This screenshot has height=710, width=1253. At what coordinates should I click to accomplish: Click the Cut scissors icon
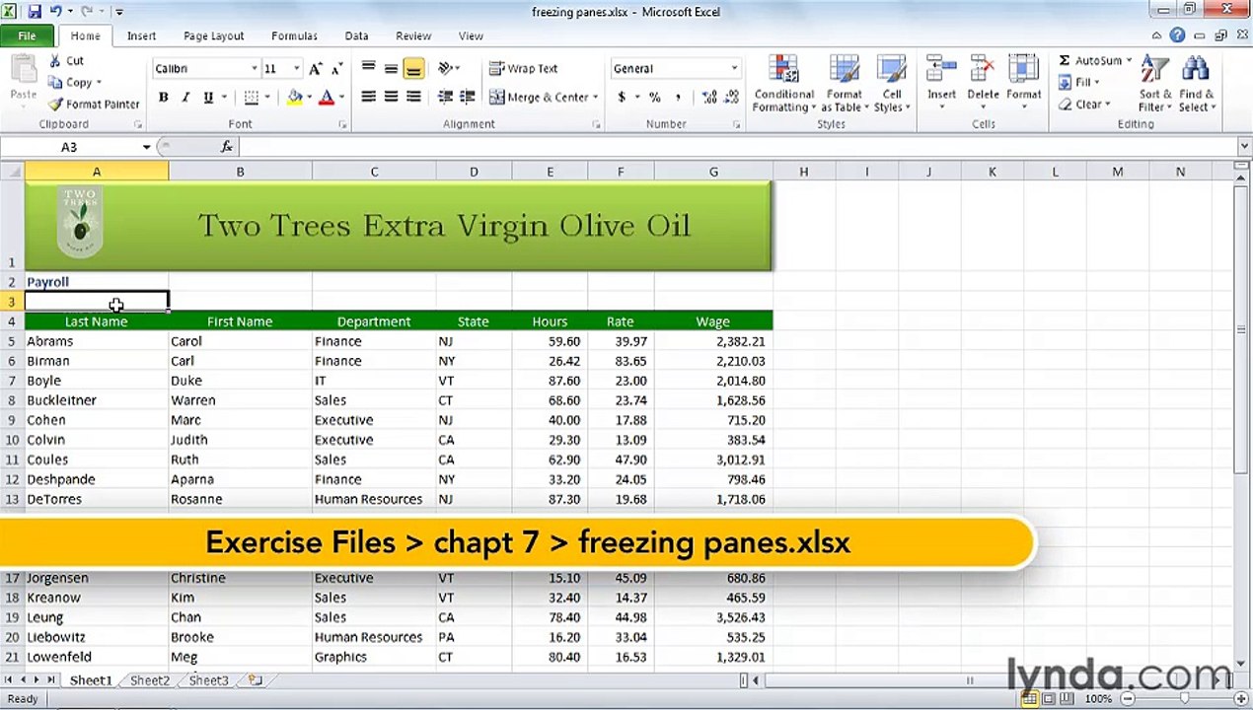(x=54, y=60)
